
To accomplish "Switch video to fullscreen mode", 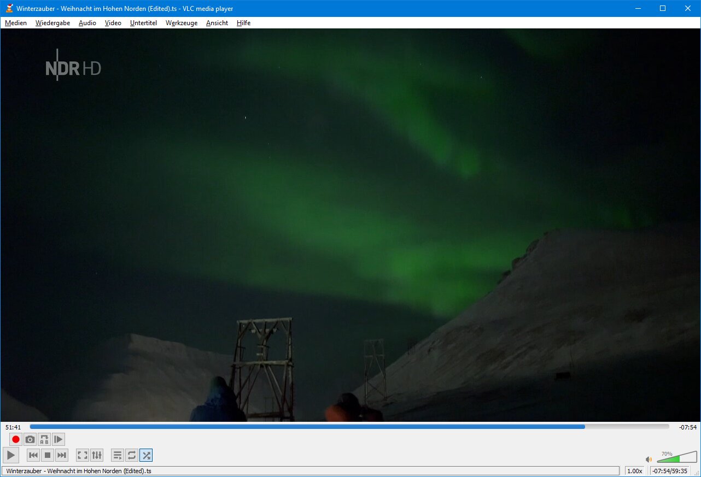I will pyautogui.click(x=83, y=455).
